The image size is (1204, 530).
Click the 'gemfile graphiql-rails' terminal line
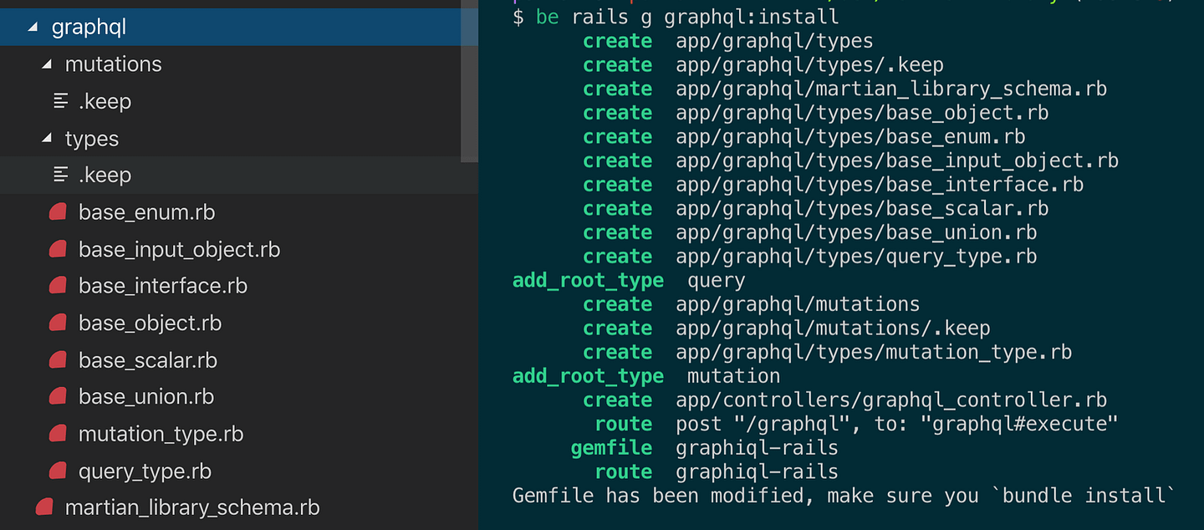tap(705, 448)
